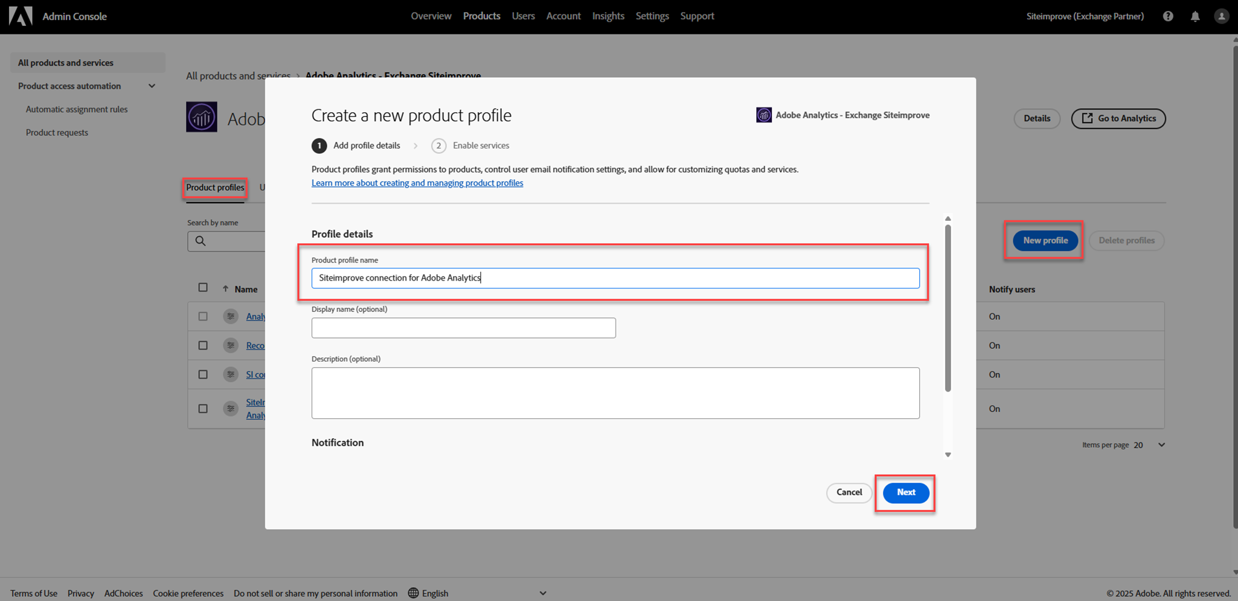1238x601 pixels.
Task: Open the Items per page dropdown
Action: (x=1161, y=445)
